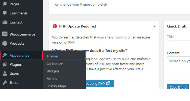Click the Plugins plug icon

5,64
